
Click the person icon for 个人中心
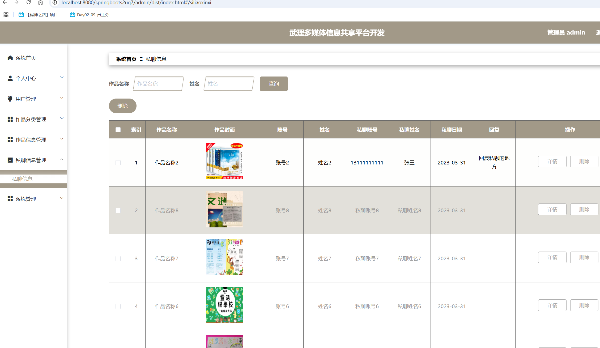pos(10,78)
